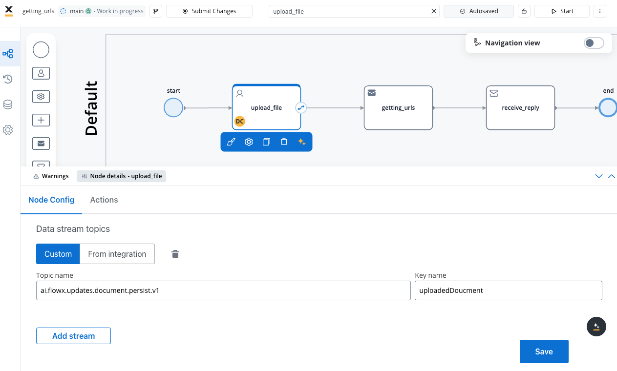Click the Add stream button
617x371 pixels.
[x=73, y=336]
